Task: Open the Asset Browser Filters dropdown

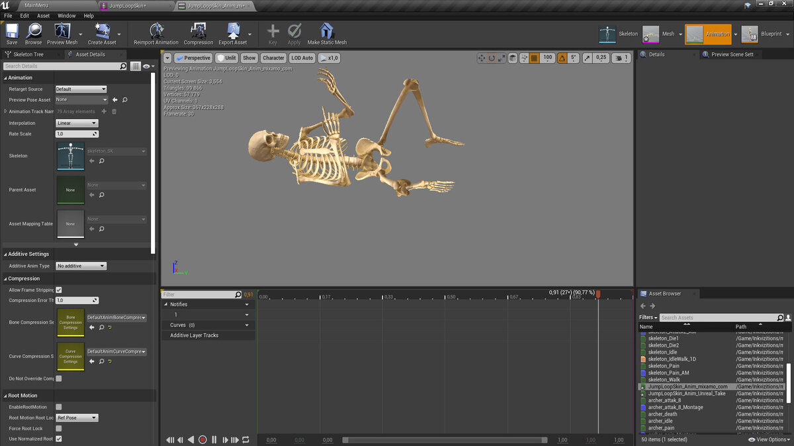Action: 649,318
